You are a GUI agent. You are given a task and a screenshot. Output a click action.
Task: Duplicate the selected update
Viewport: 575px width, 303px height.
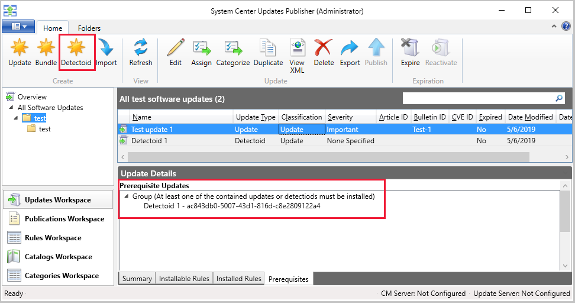click(x=268, y=53)
